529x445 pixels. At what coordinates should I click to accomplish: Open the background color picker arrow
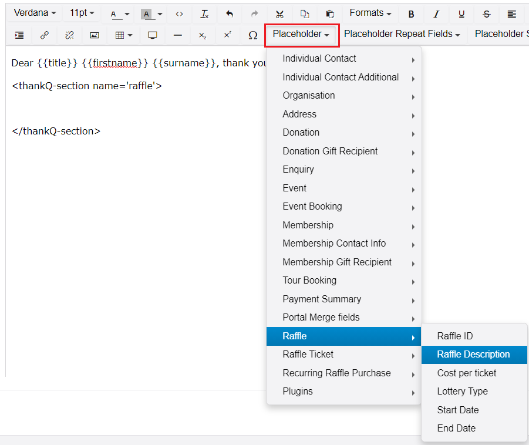point(160,14)
